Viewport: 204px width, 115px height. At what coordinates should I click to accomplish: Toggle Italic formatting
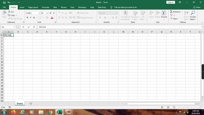pyautogui.click(x=31, y=18)
